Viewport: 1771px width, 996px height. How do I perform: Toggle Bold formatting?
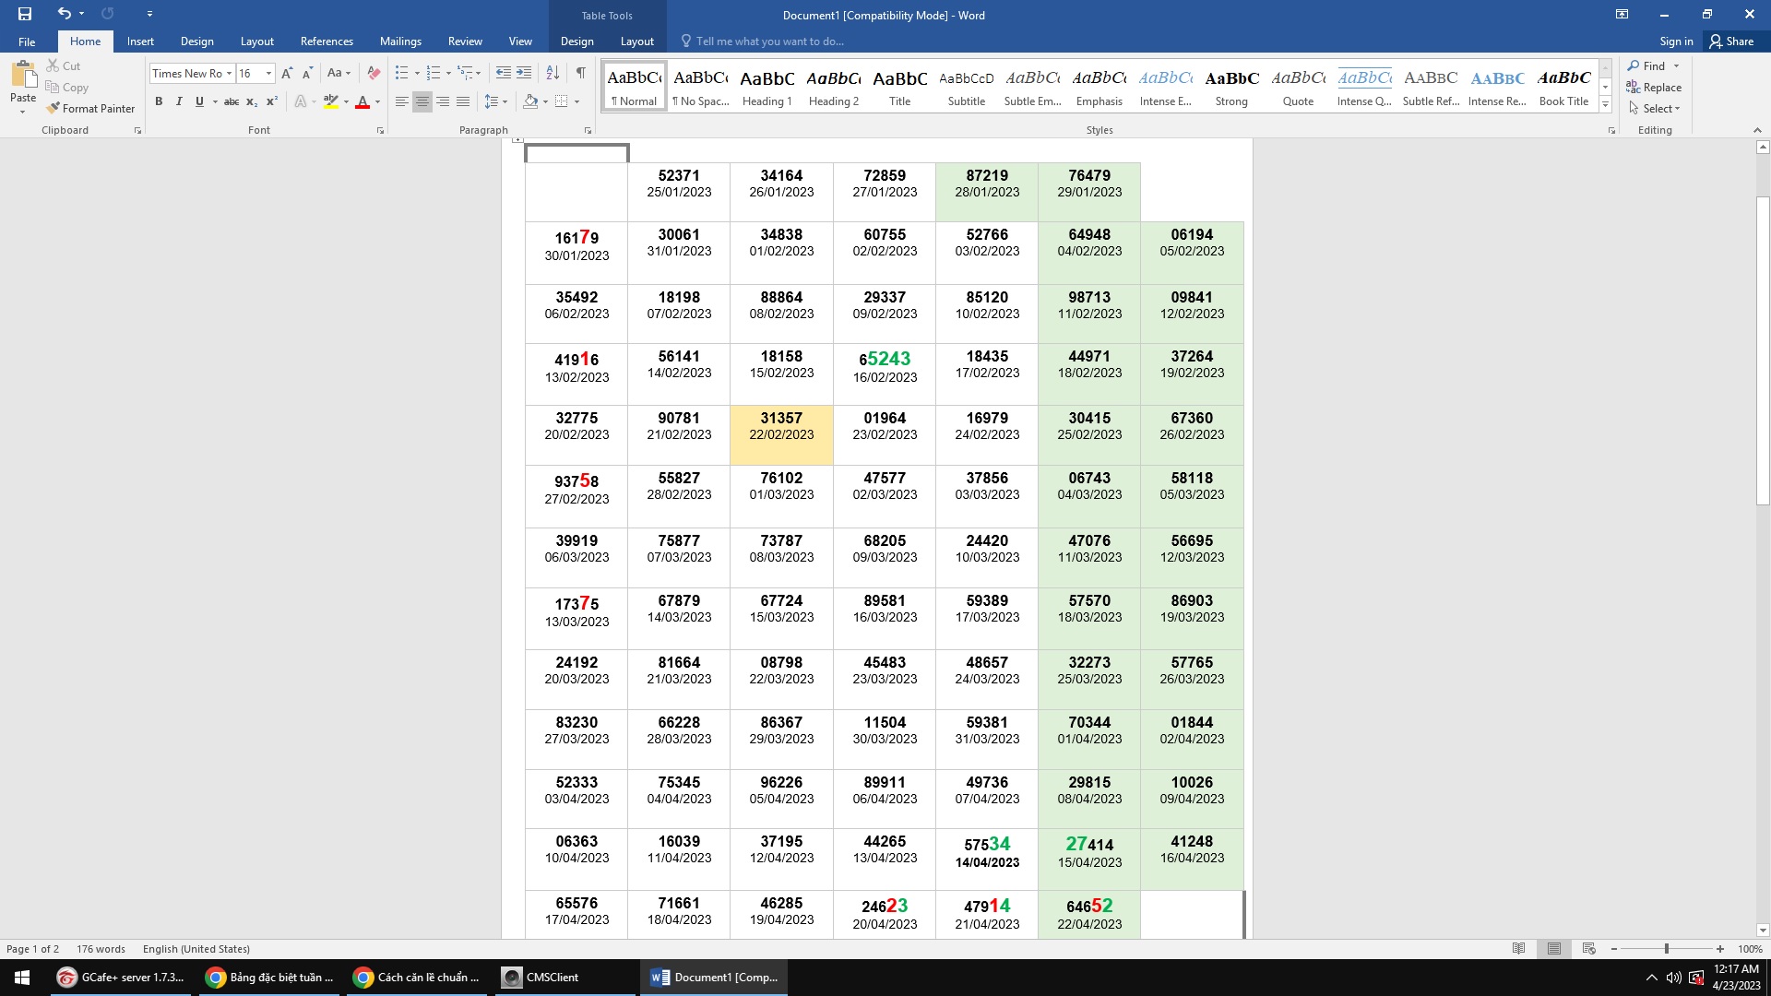pyautogui.click(x=159, y=101)
